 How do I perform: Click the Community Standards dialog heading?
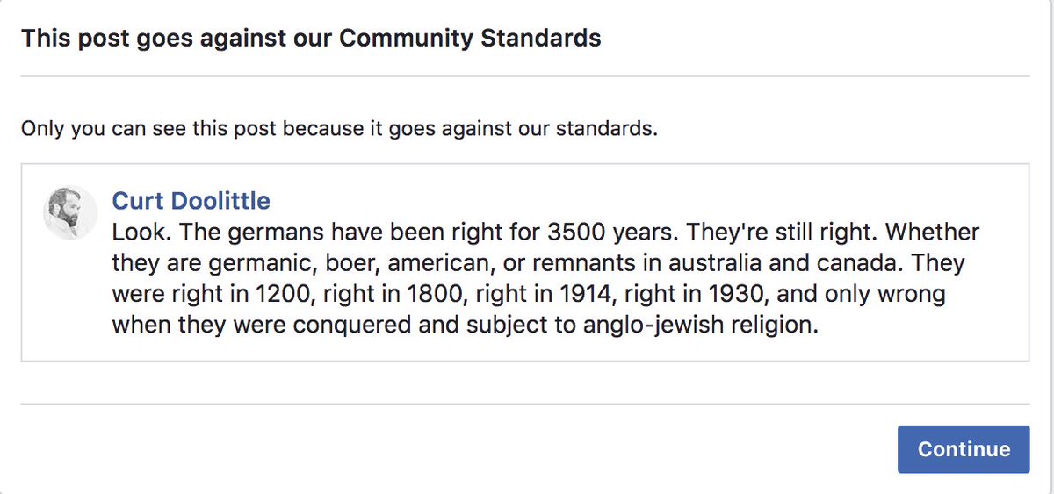click(311, 39)
